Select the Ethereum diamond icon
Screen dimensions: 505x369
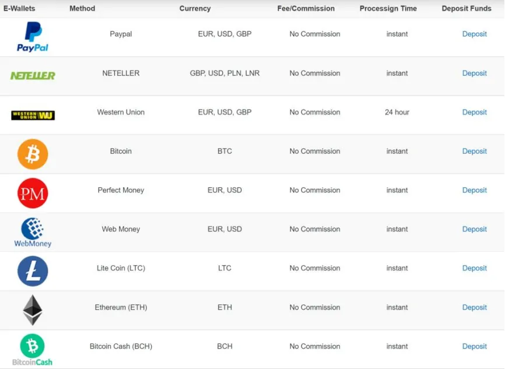point(33,310)
